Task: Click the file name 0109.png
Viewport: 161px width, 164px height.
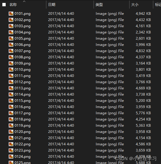Action: [23, 63]
